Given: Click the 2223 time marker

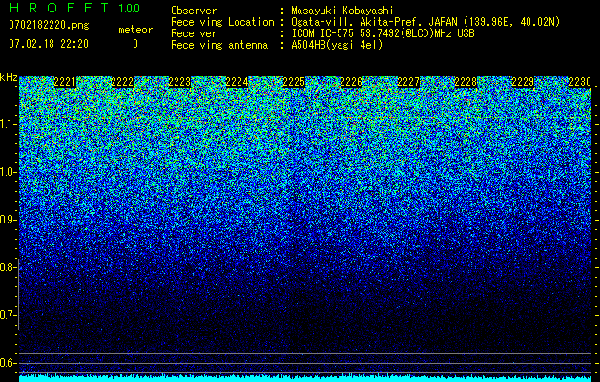Looking at the screenshot, I should pyautogui.click(x=179, y=82).
